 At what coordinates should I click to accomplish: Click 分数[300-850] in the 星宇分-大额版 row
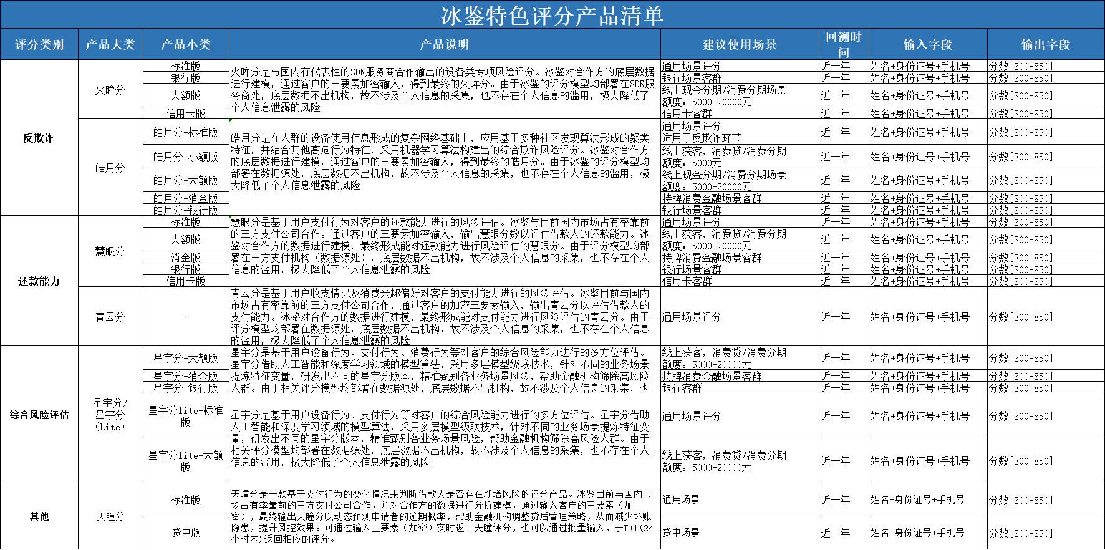click(x=1046, y=358)
